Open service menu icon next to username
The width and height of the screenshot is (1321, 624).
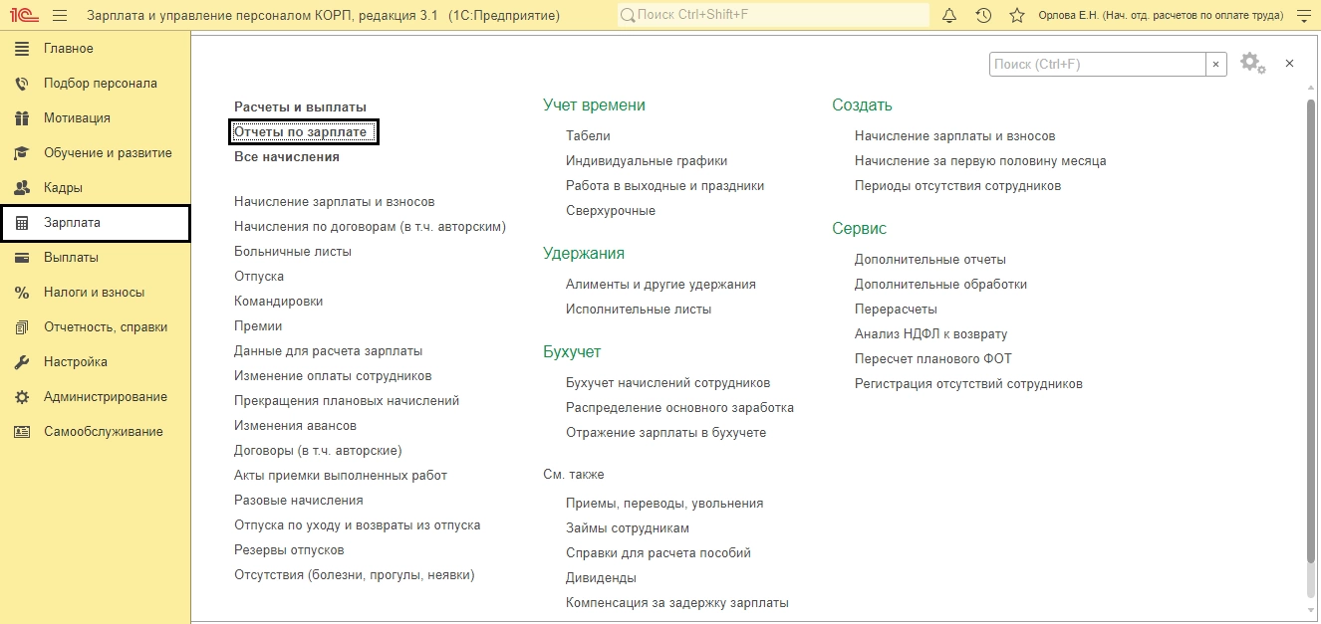(1302, 16)
